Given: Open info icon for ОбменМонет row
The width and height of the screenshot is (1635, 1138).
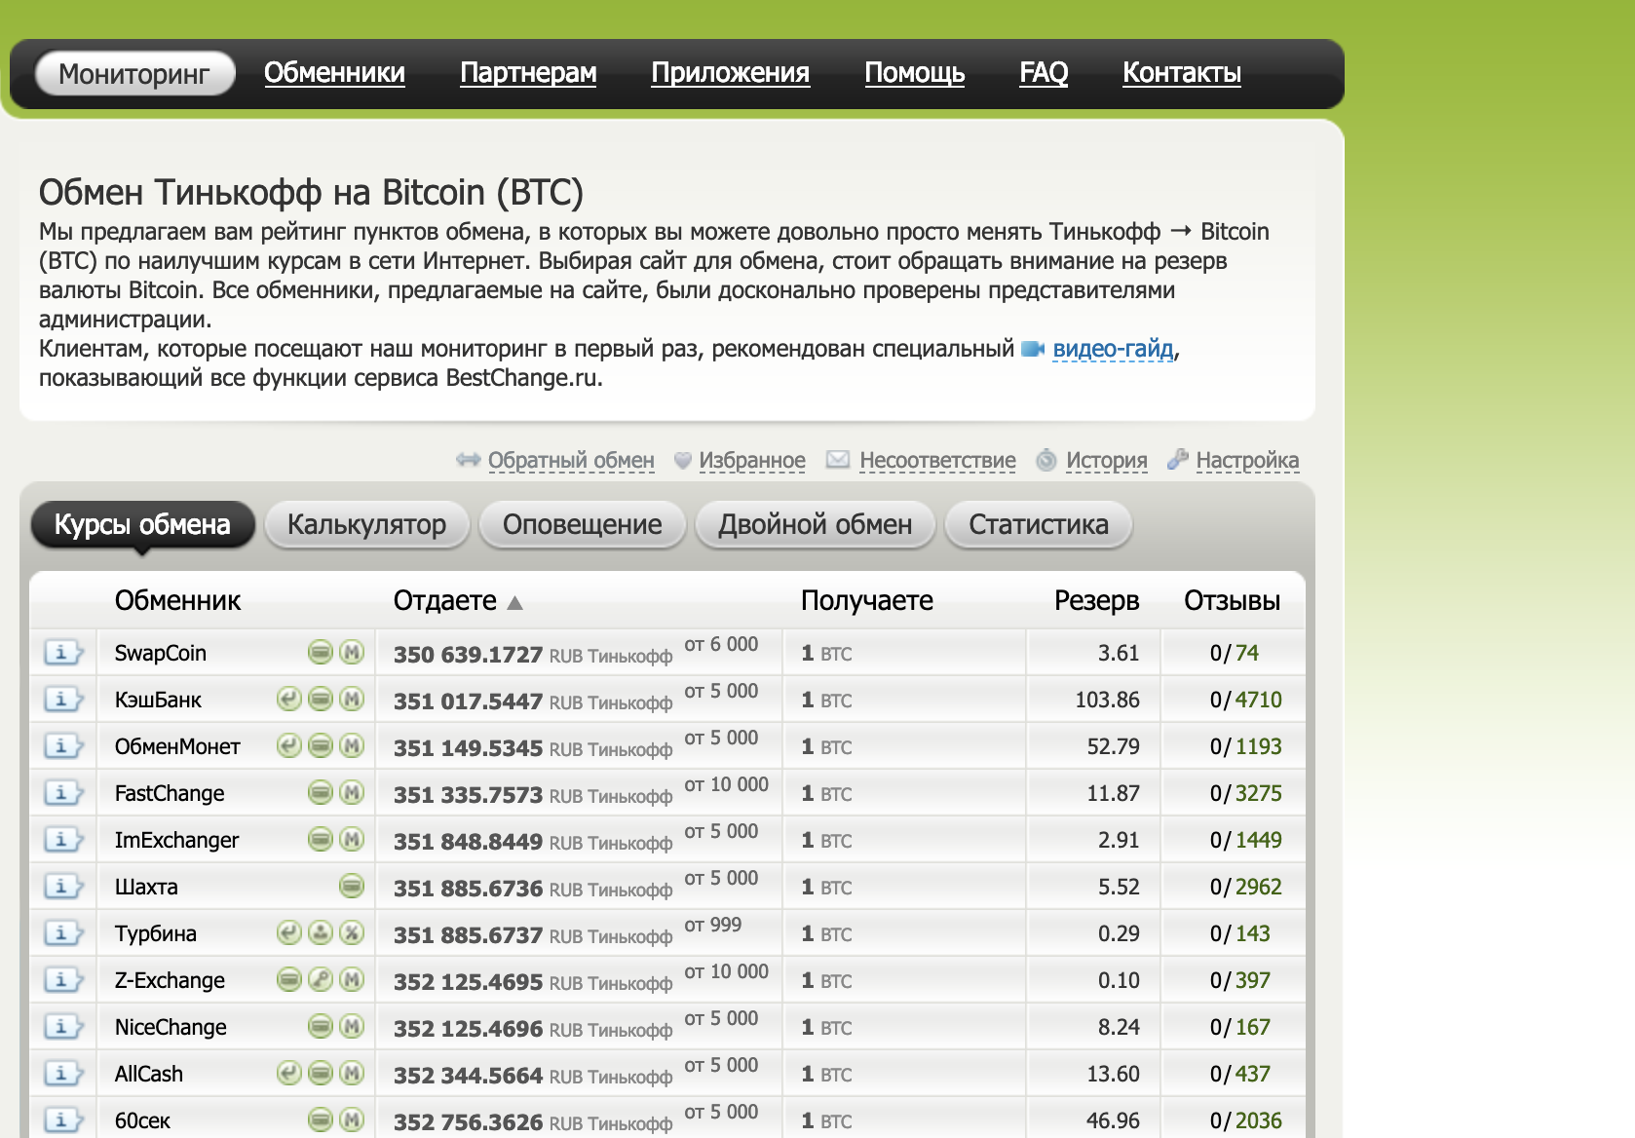Looking at the screenshot, I should pyautogui.click(x=63, y=746).
